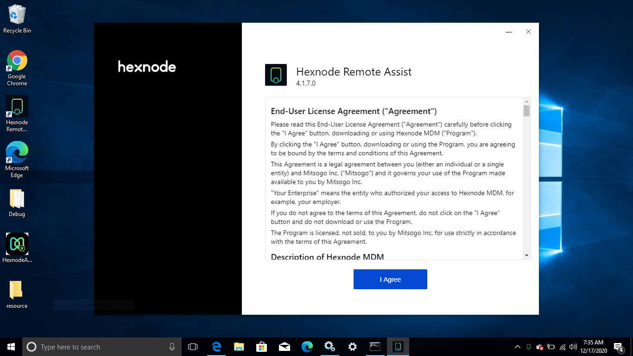Open Microsoft Store from the taskbar
Screen dimensions: 633x356
pos(261,347)
